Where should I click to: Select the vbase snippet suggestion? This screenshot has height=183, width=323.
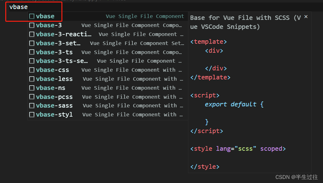(x=108, y=16)
